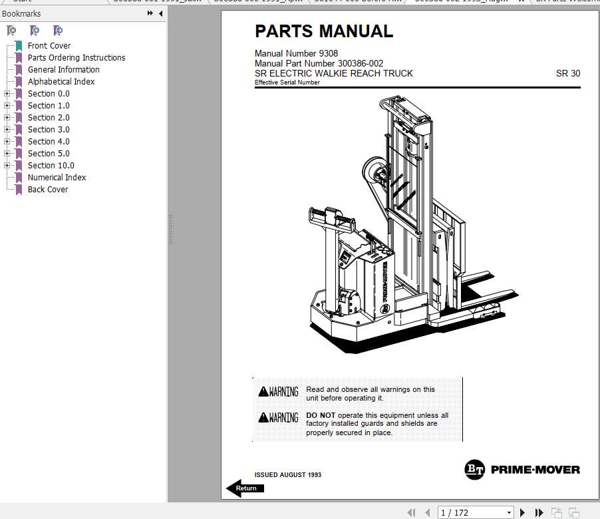The width and height of the screenshot is (600, 519).
Task: Go to the next page
Action: [x=522, y=512]
